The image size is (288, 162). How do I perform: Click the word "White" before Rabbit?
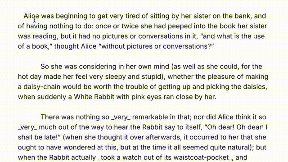(x=83, y=97)
